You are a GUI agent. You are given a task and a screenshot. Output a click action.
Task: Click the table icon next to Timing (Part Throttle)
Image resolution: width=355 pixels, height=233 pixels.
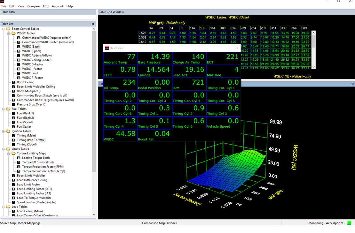click(13, 140)
